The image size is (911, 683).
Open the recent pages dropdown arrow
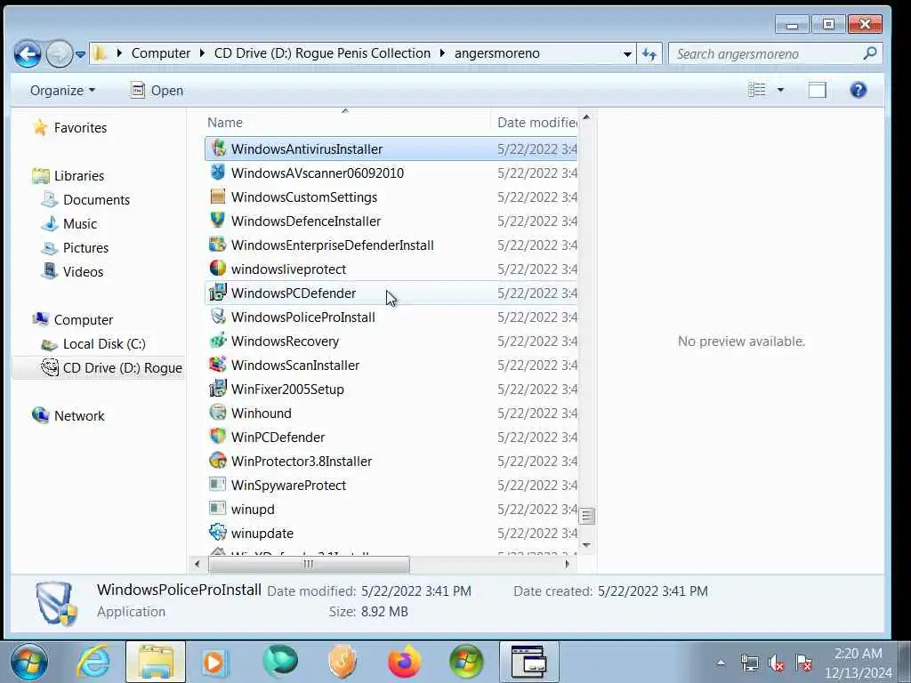tap(80, 54)
